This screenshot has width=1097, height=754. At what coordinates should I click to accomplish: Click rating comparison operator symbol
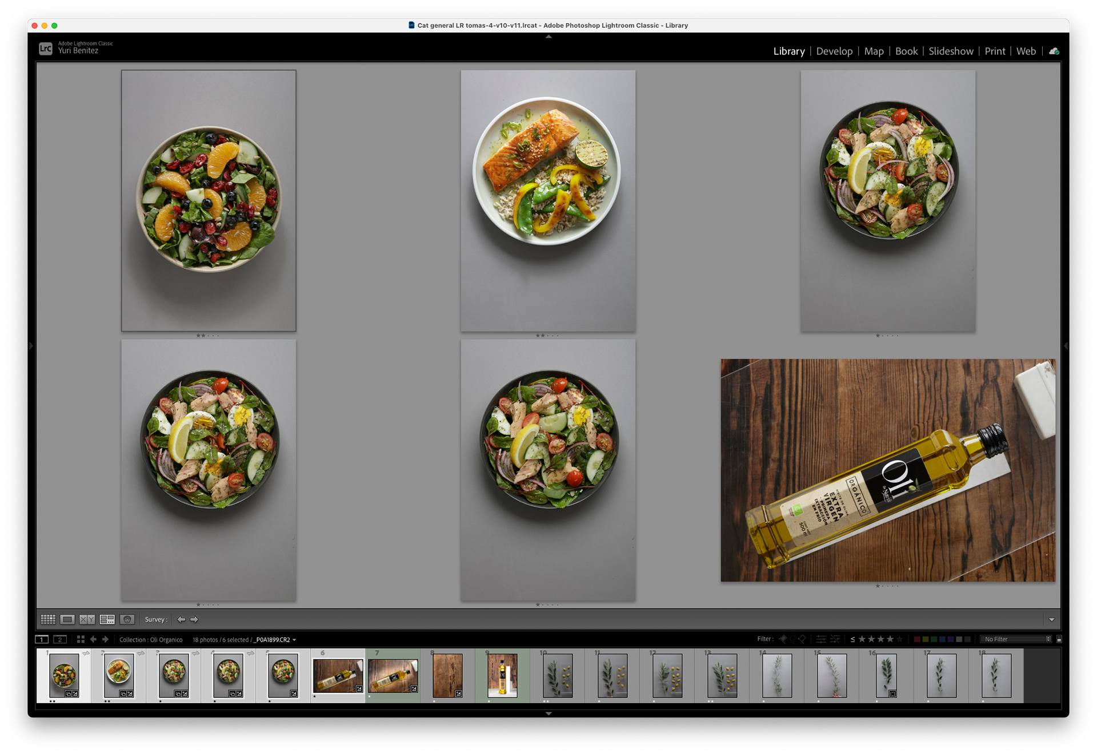(x=852, y=639)
